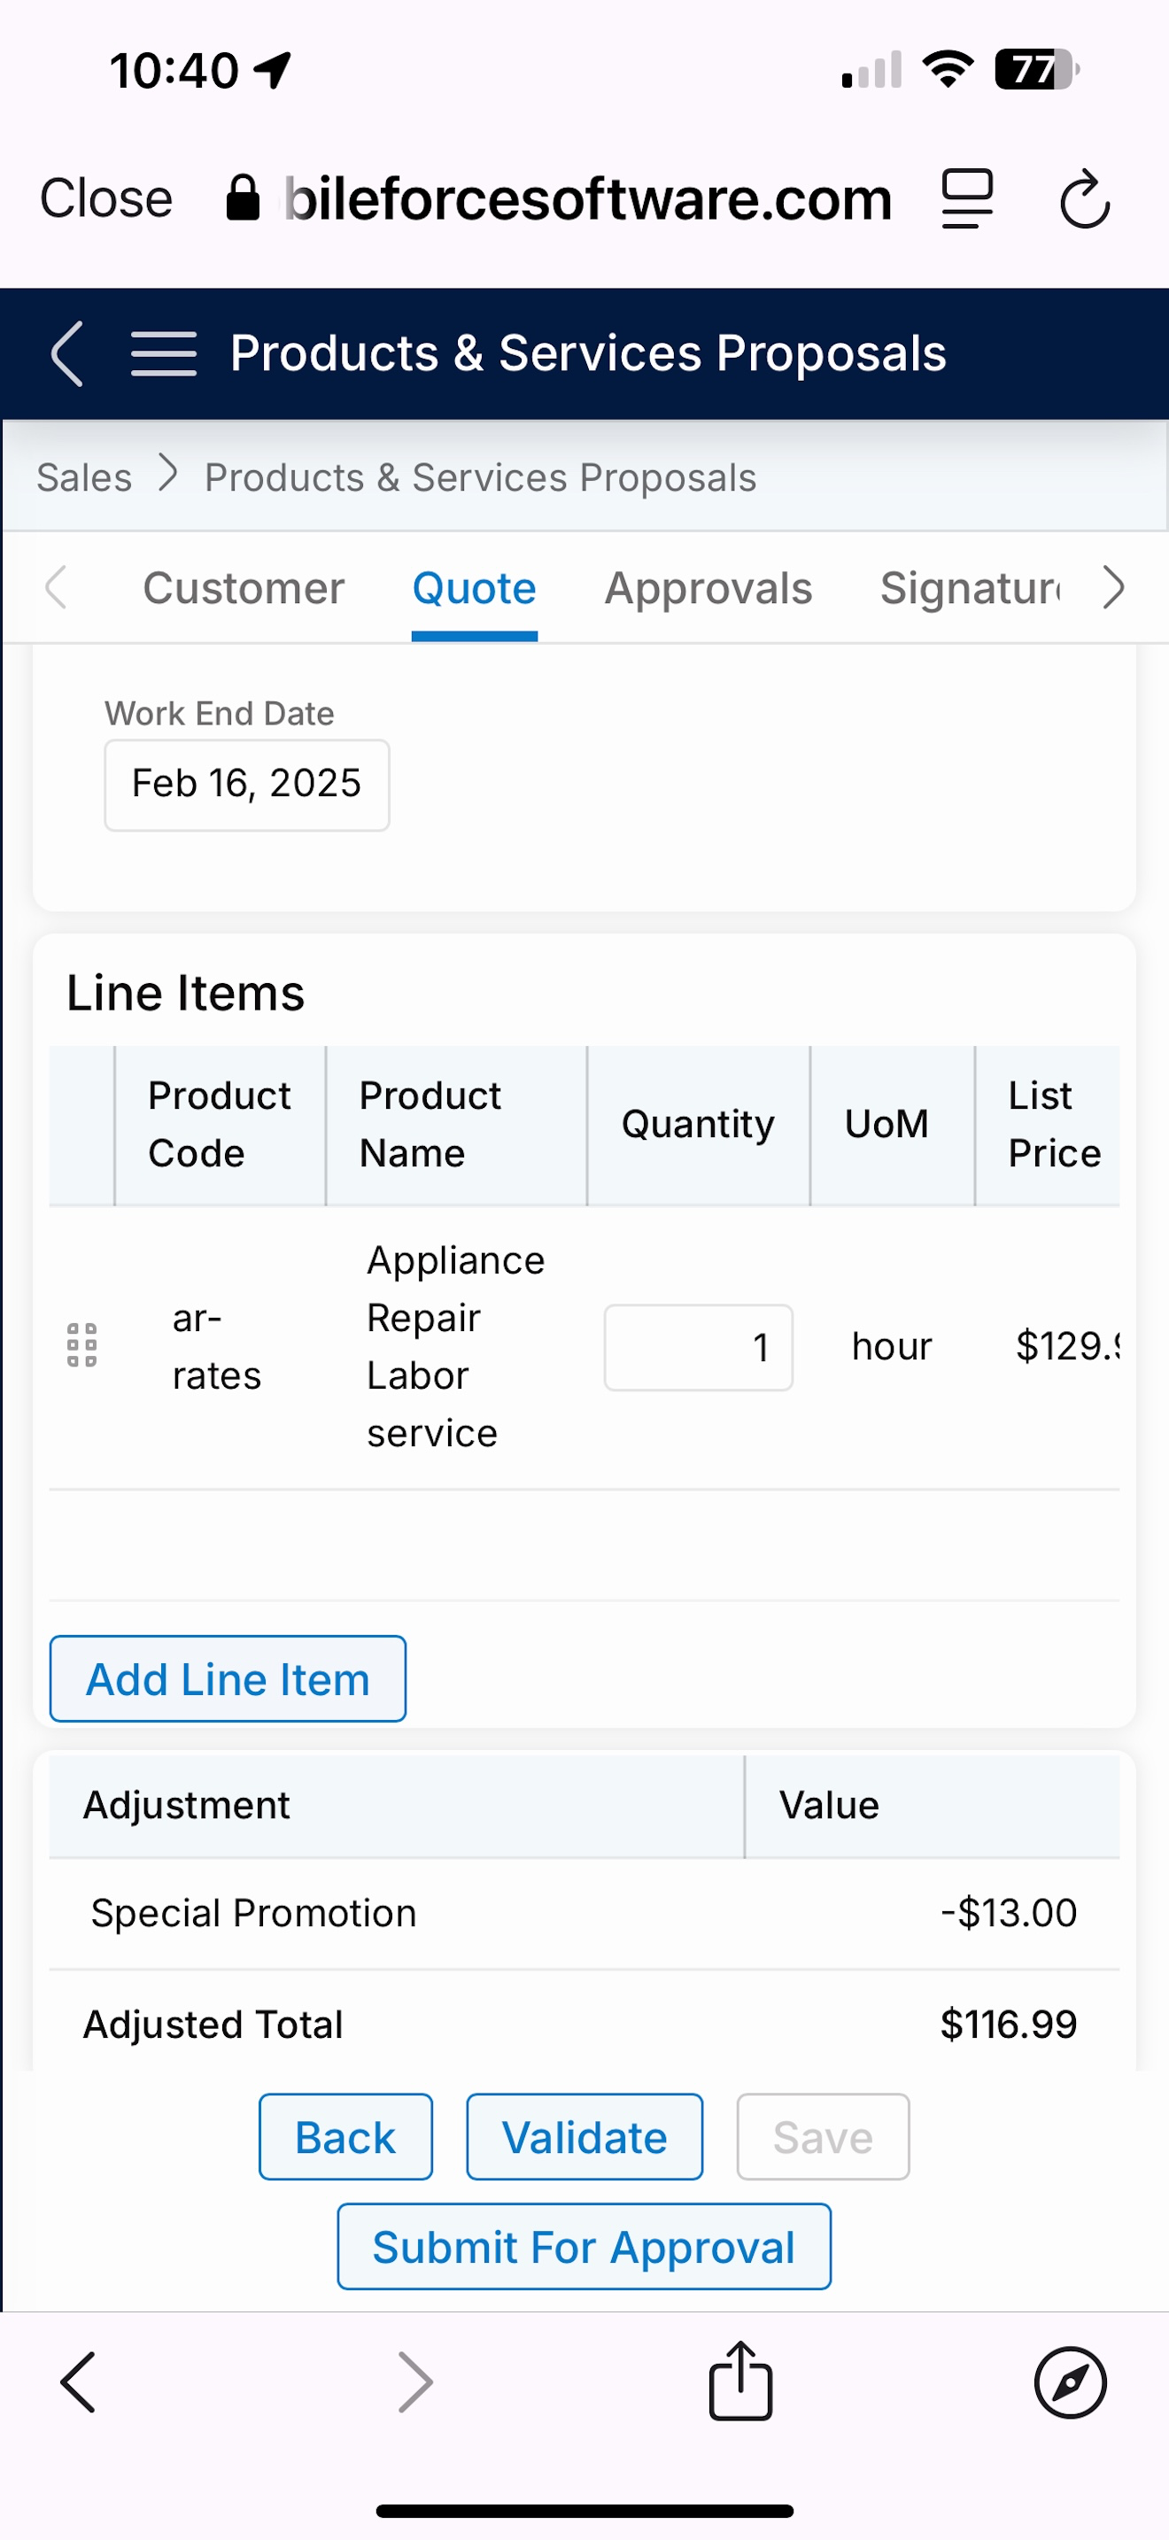Open in Safari compass icon
This screenshot has height=2540, width=1169.
pos(1071,2383)
